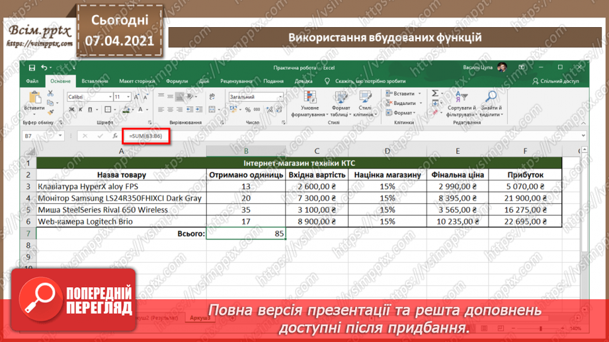
Task: Undo the last action
Action: (44, 67)
